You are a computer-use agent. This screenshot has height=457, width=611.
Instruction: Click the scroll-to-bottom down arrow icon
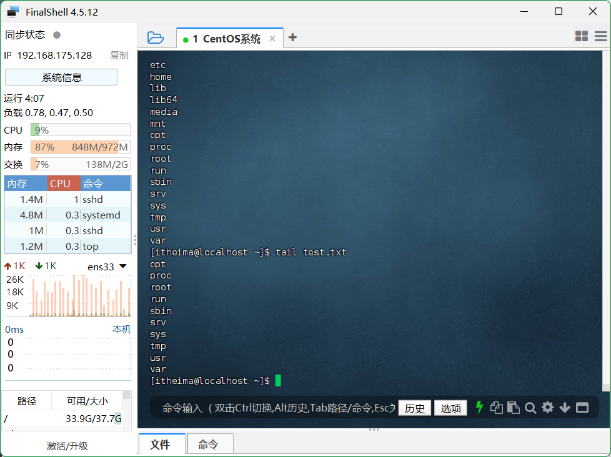click(x=565, y=408)
